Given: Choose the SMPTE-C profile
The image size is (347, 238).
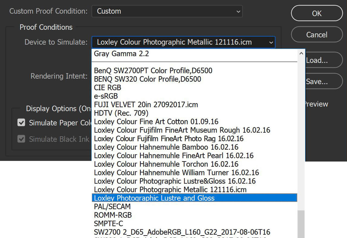Looking at the screenshot, I should (194, 223).
